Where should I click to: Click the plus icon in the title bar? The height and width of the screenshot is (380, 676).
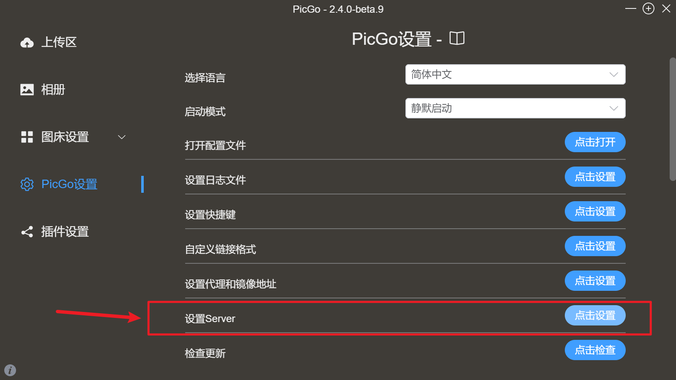tap(648, 8)
